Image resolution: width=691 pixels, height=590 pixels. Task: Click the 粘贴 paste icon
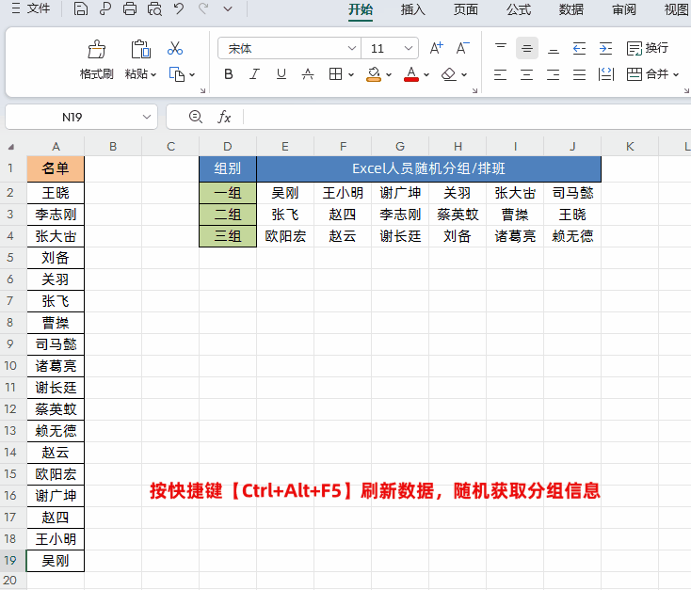[x=140, y=49]
